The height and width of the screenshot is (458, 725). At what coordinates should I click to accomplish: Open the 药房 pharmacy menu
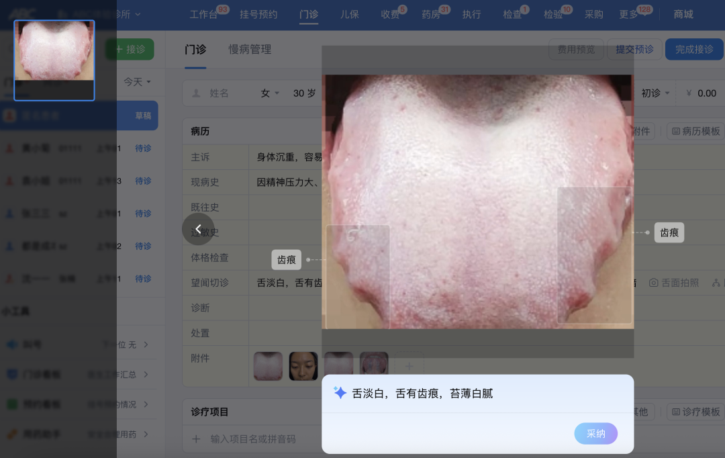click(x=430, y=13)
